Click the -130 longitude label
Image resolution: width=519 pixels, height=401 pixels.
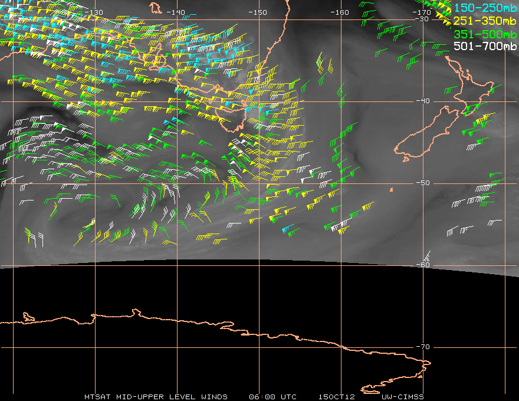pyautogui.click(x=94, y=12)
